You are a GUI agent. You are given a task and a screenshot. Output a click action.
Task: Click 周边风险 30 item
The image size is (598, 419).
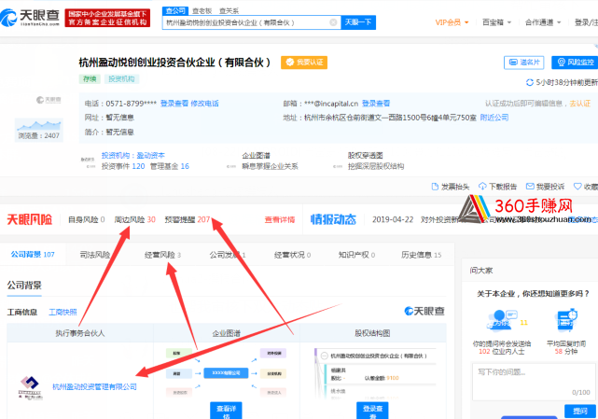[134, 219]
